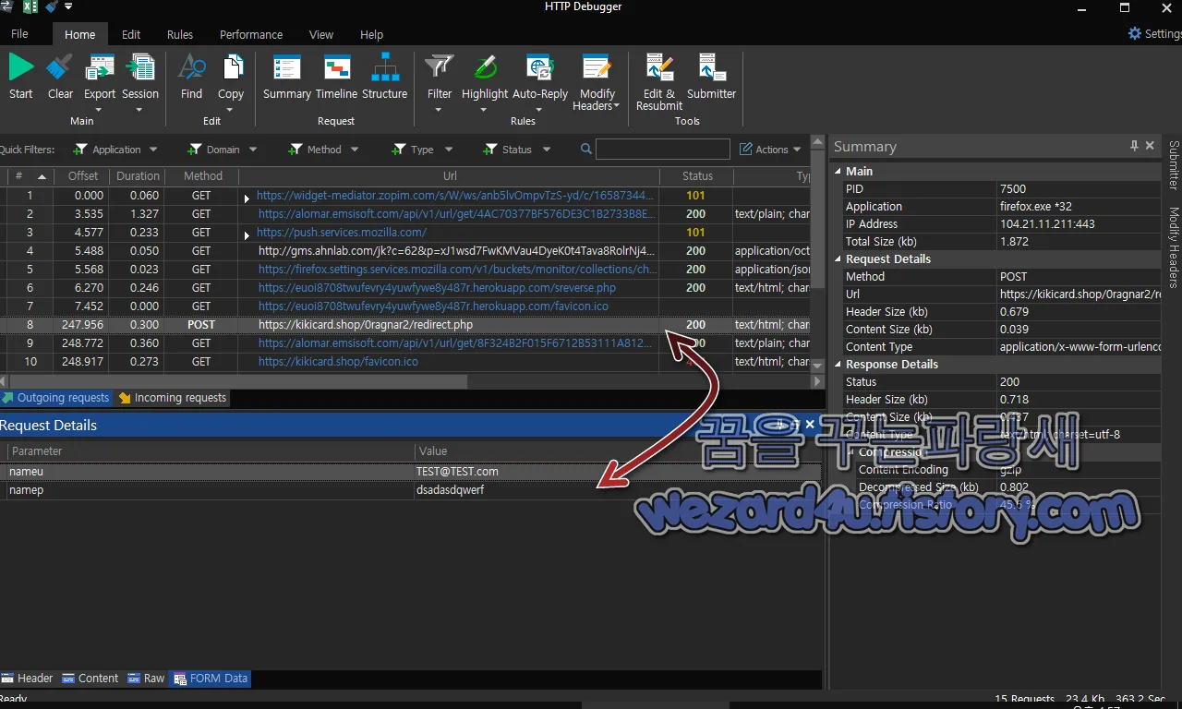The height and width of the screenshot is (709, 1182).
Task: Sort requests by Url column header
Action: click(450, 176)
